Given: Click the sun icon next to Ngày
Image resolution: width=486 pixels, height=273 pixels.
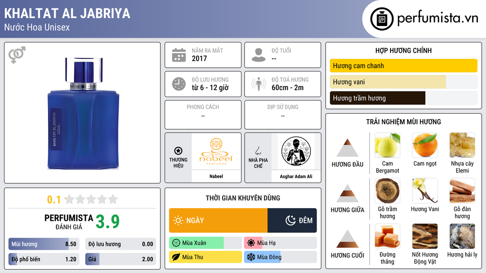Looking at the screenshot, I should tap(178, 220).
